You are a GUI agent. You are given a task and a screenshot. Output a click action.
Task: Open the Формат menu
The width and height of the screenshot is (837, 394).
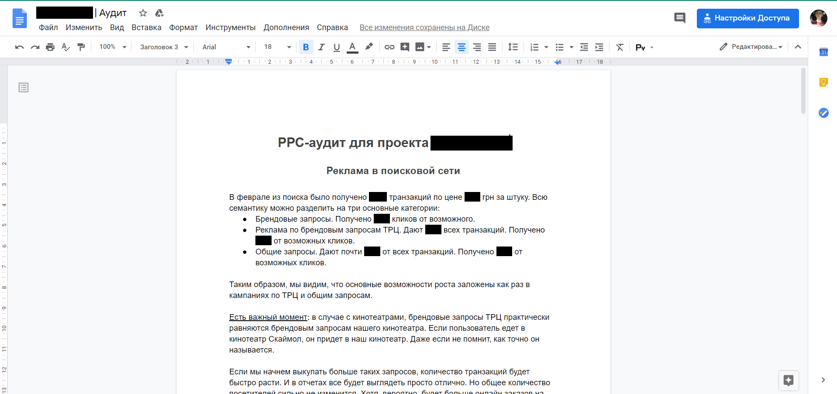coord(183,27)
